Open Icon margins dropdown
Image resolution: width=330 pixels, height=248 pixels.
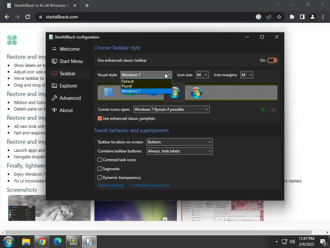click(x=247, y=75)
